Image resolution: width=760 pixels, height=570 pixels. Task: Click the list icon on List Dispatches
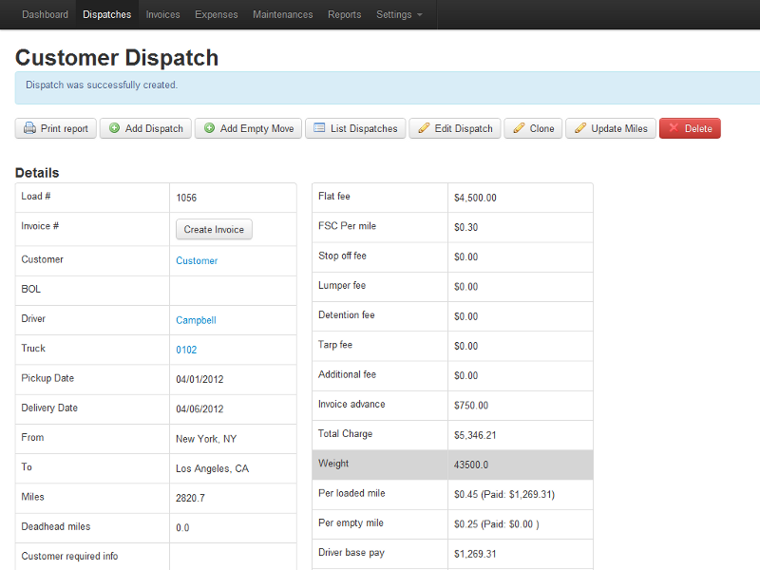point(319,128)
